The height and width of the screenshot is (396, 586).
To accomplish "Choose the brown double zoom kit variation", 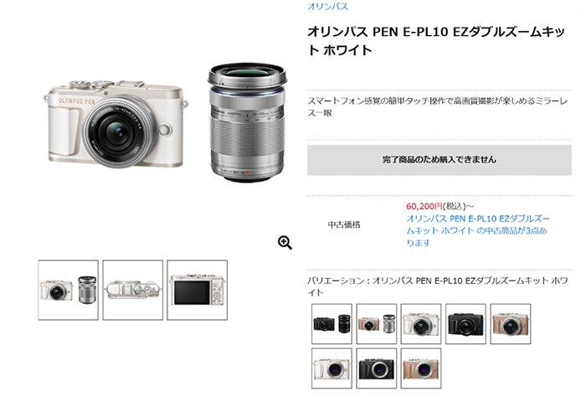I will click(377, 324).
